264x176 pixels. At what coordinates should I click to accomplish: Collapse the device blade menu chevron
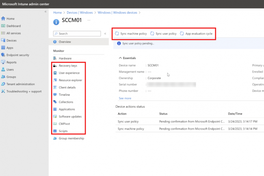105,34
